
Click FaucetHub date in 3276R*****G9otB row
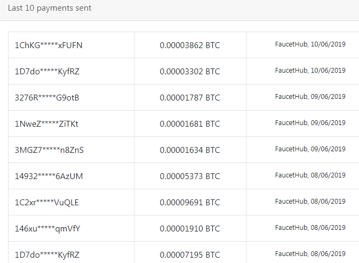(310, 97)
